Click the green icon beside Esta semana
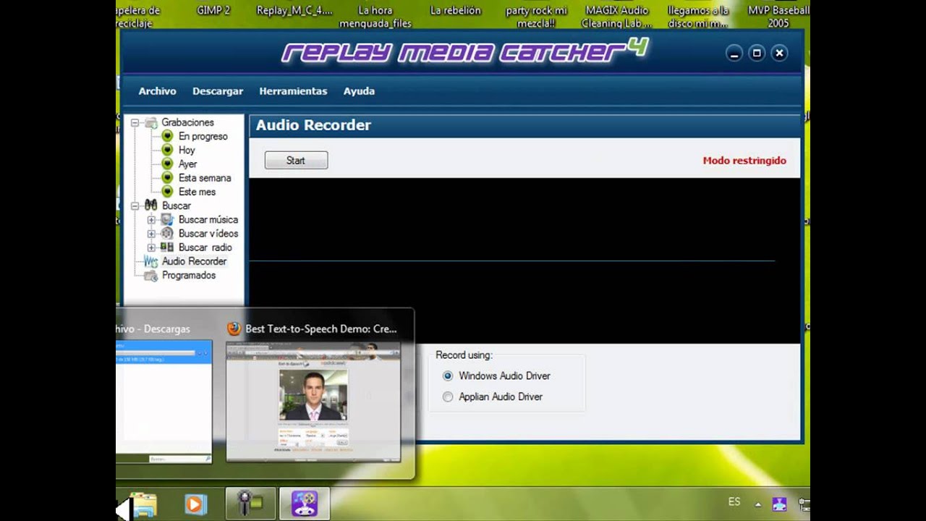926x521 pixels. [167, 178]
